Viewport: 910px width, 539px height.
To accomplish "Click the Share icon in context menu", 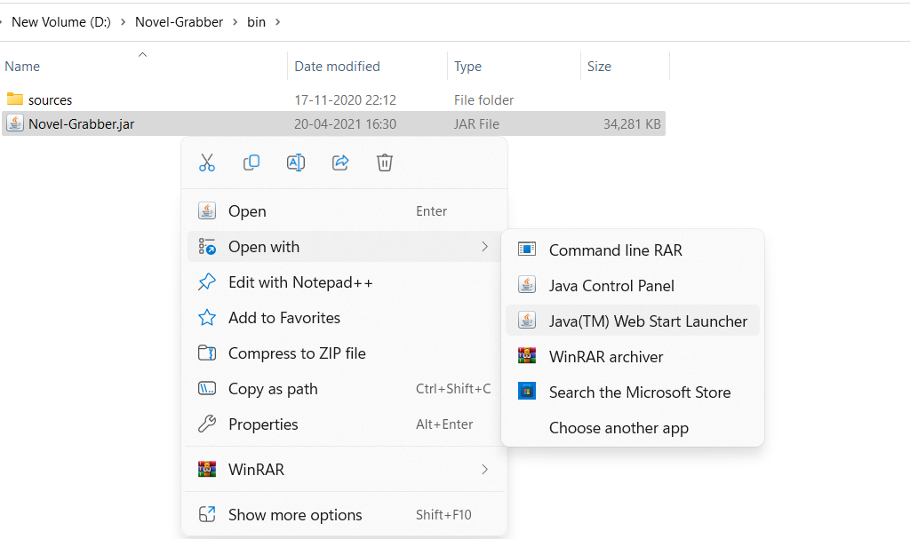I will click(x=340, y=162).
